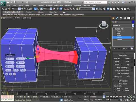Activate the Select and Scale tool
136x102 pixels.
click(41, 9)
